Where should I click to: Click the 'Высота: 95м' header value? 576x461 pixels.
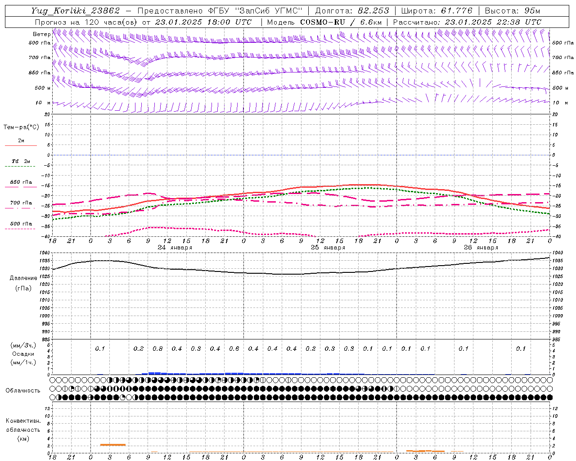(x=513, y=11)
